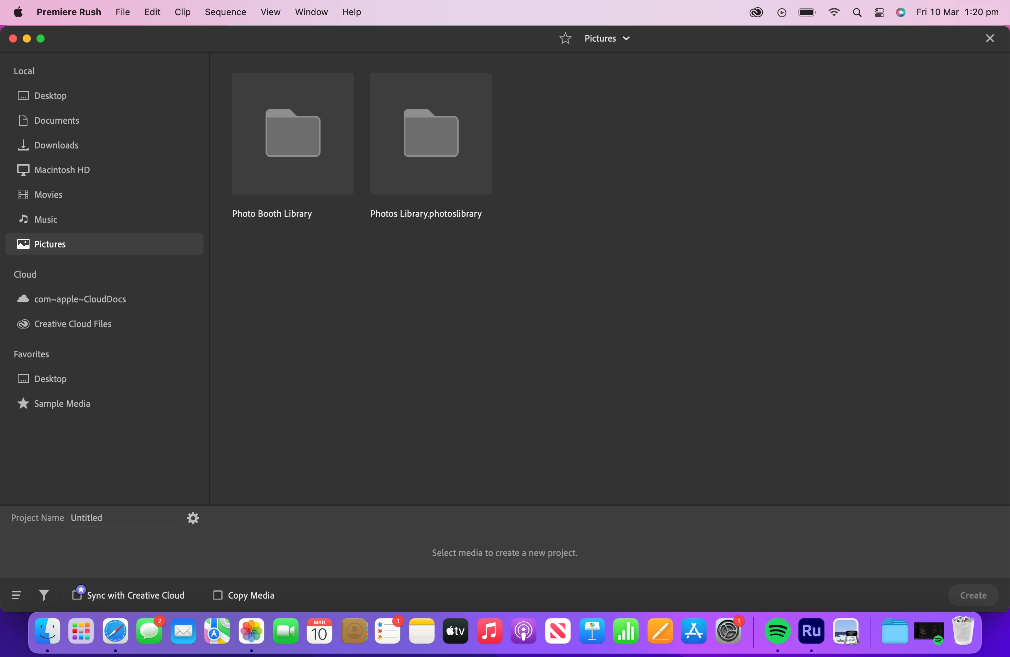The image size is (1010, 657).
Task: Enable the Copy Media checkbox
Action: pos(218,595)
